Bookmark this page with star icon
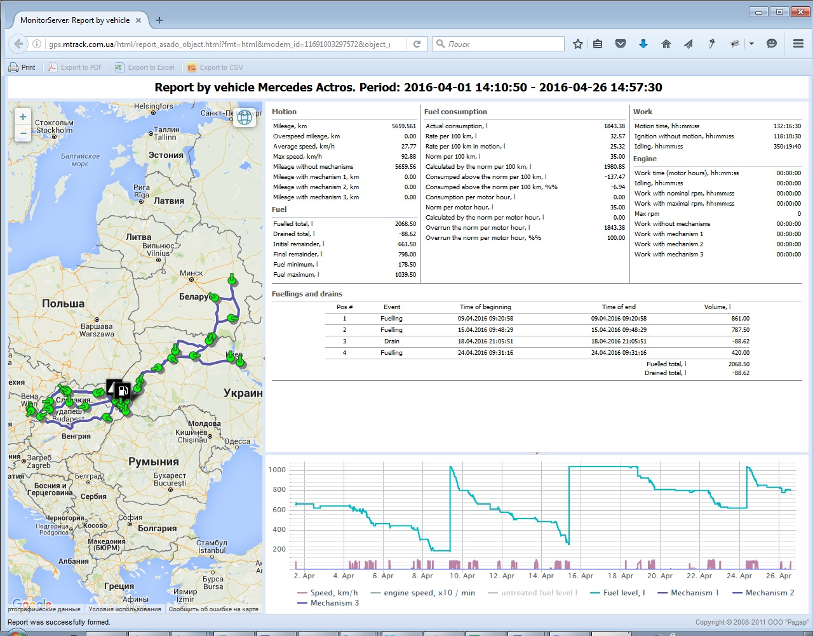Image resolution: width=813 pixels, height=636 pixels. click(x=577, y=44)
